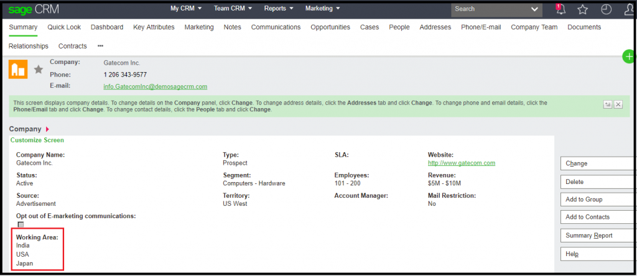Open recent items clock icon
The width and height of the screenshot is (637, 276).
tap(606, 9)
